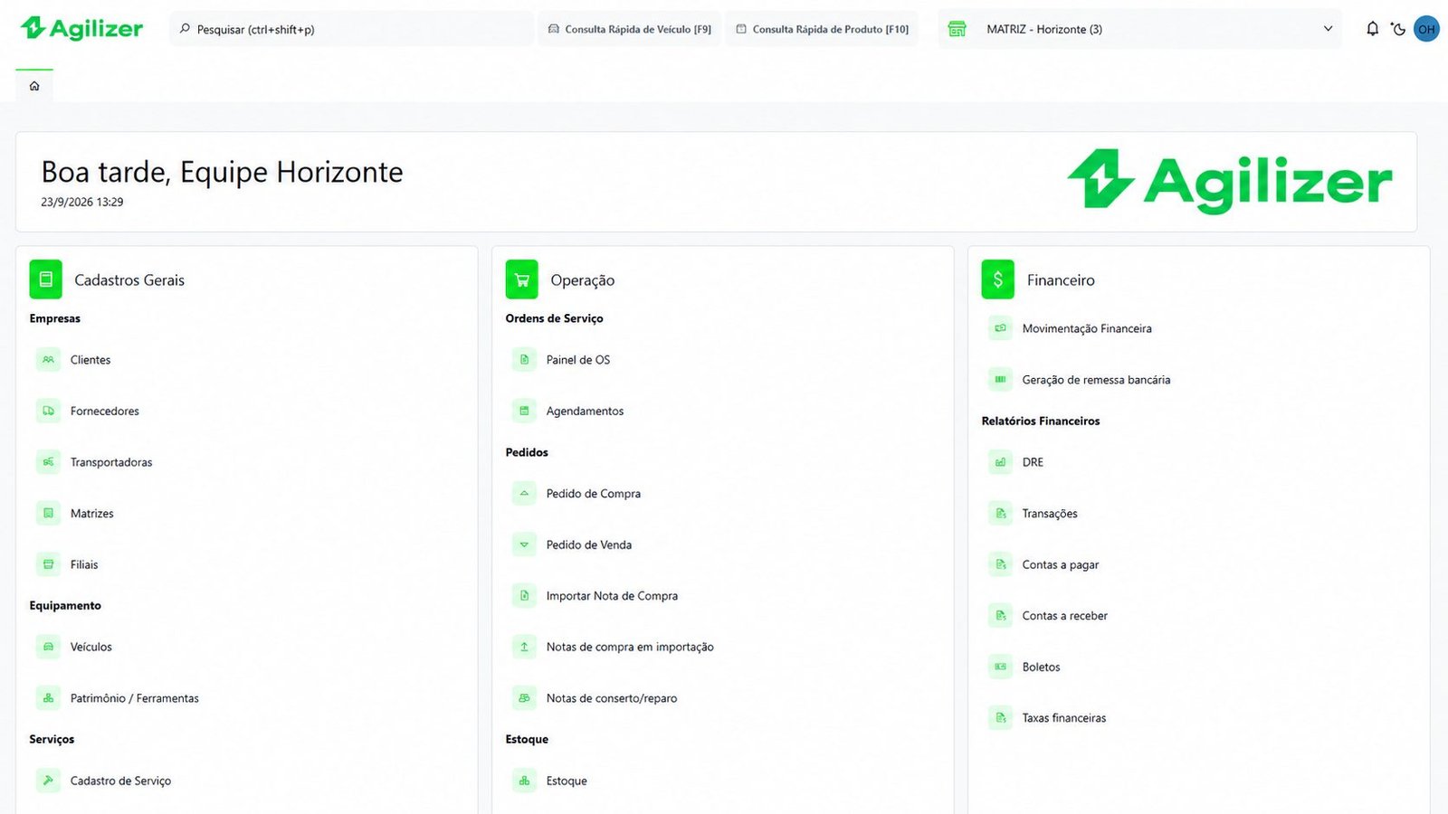Open Agendamentos
The height and width of the screenshot is (814, 1448).
coord(585,411)
